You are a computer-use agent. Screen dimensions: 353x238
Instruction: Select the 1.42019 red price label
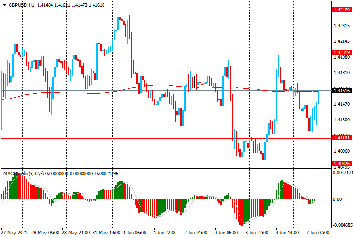pyautogui.click(x=342, y=53)
